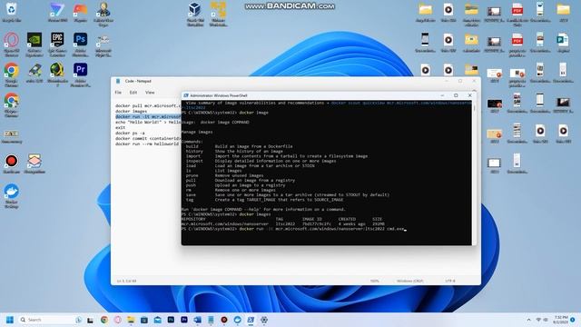Select the Recycle Bin desktop icon
This screenshot has height=327, width=581.
(12, 12)
